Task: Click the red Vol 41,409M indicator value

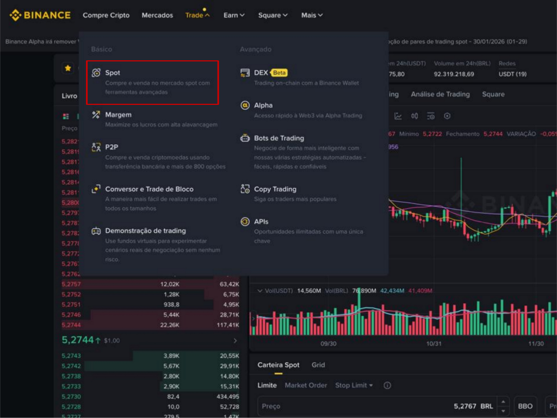Action: 420,291
